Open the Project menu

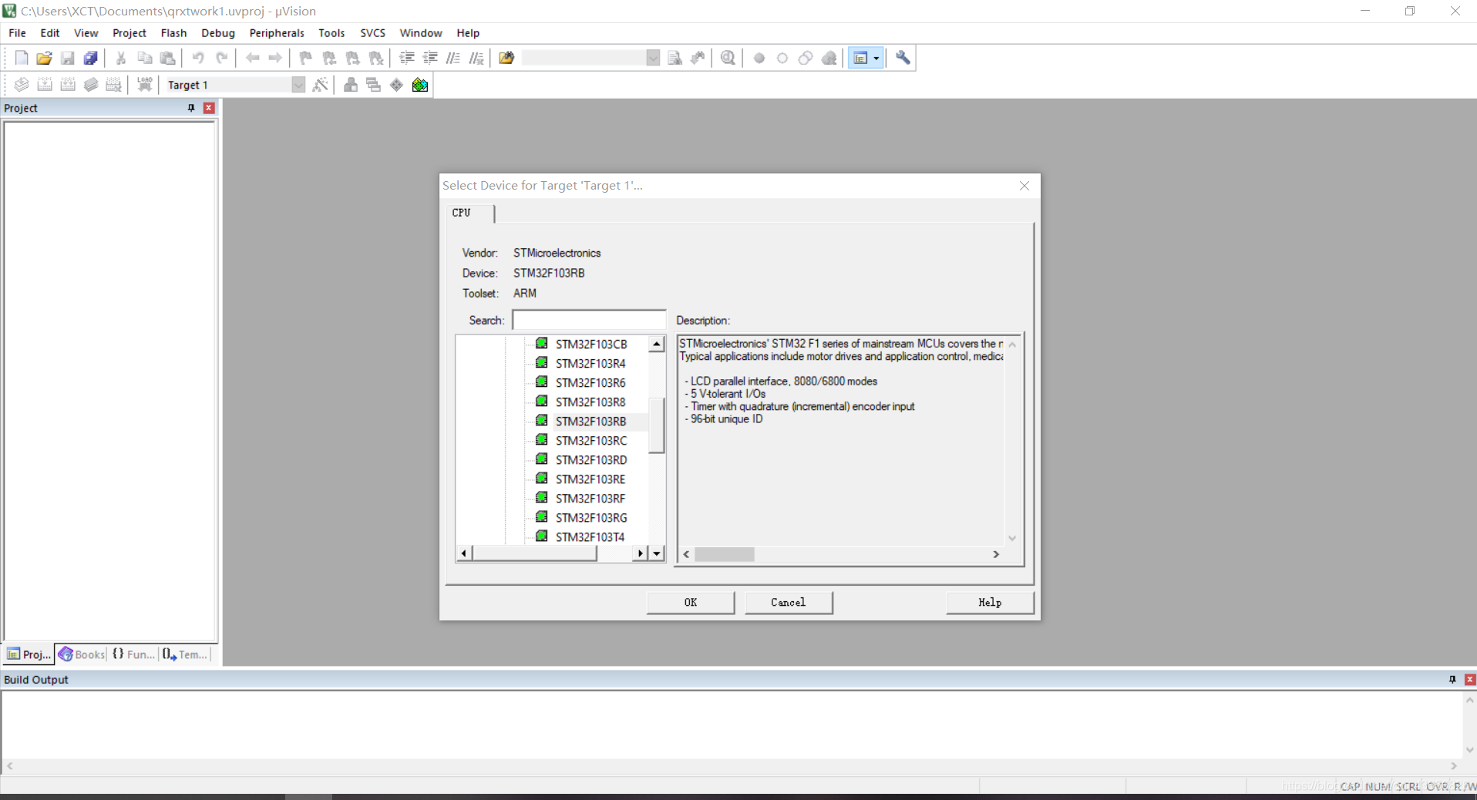pyautogui.click(x=130, y=33)
